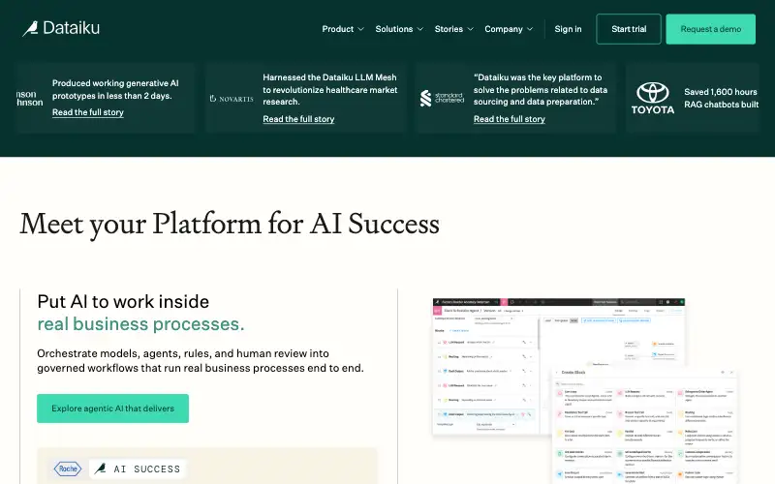Viewport: 775px width, 484px height.
Task: Click the AI SUCCESS badge
Action: pyautogui.click(x=138, y=469)
